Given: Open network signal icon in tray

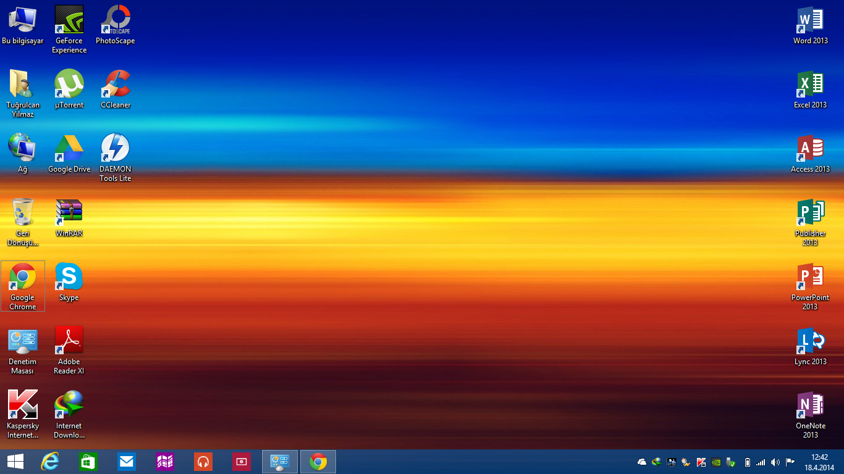Looking at the screenshot, I should [x=761, y=462].
